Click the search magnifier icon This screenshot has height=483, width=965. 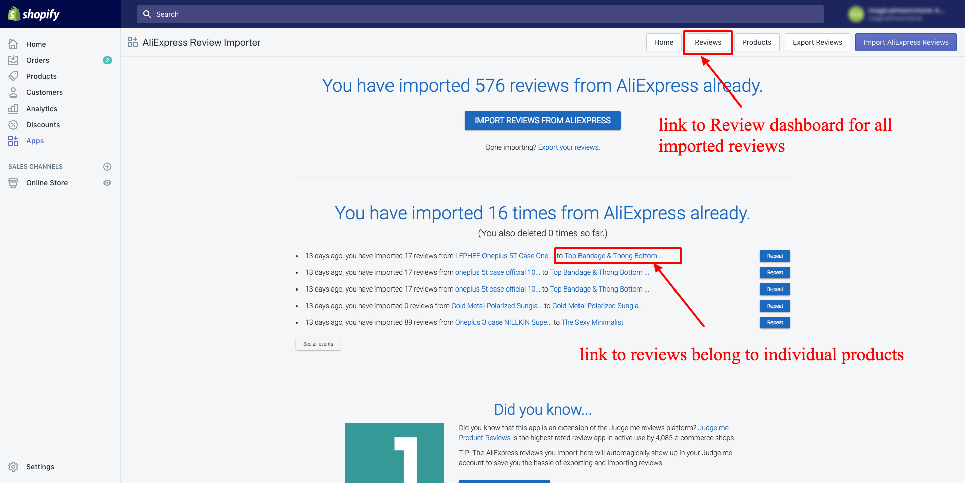(147, 14)
